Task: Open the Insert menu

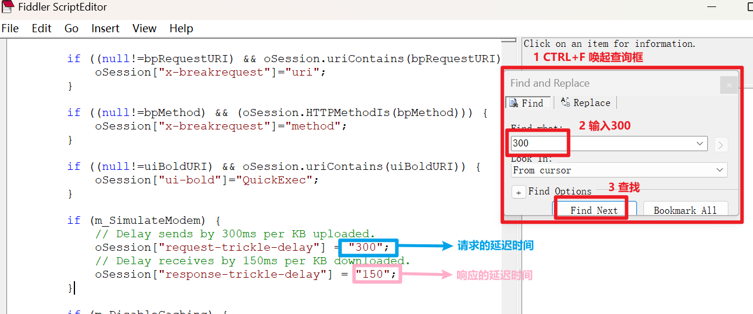Action: (x=105, y=28)
